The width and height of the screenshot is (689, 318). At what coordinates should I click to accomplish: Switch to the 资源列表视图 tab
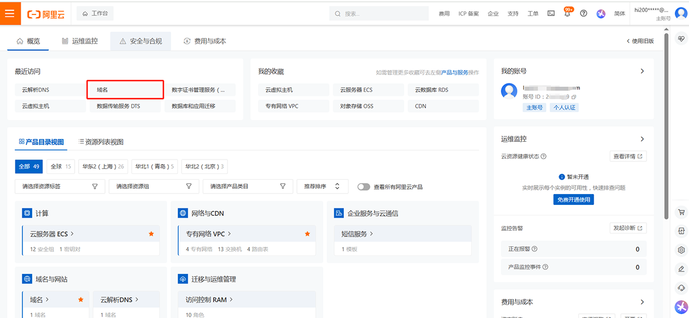point(101,142)
